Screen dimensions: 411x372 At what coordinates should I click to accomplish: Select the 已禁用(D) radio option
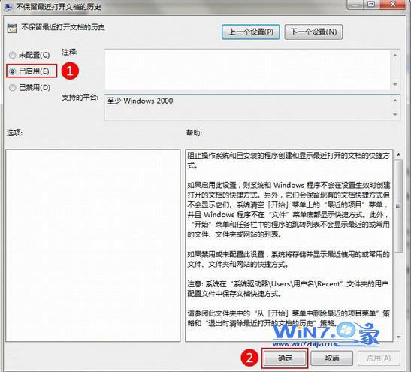(x=29, y=87)
